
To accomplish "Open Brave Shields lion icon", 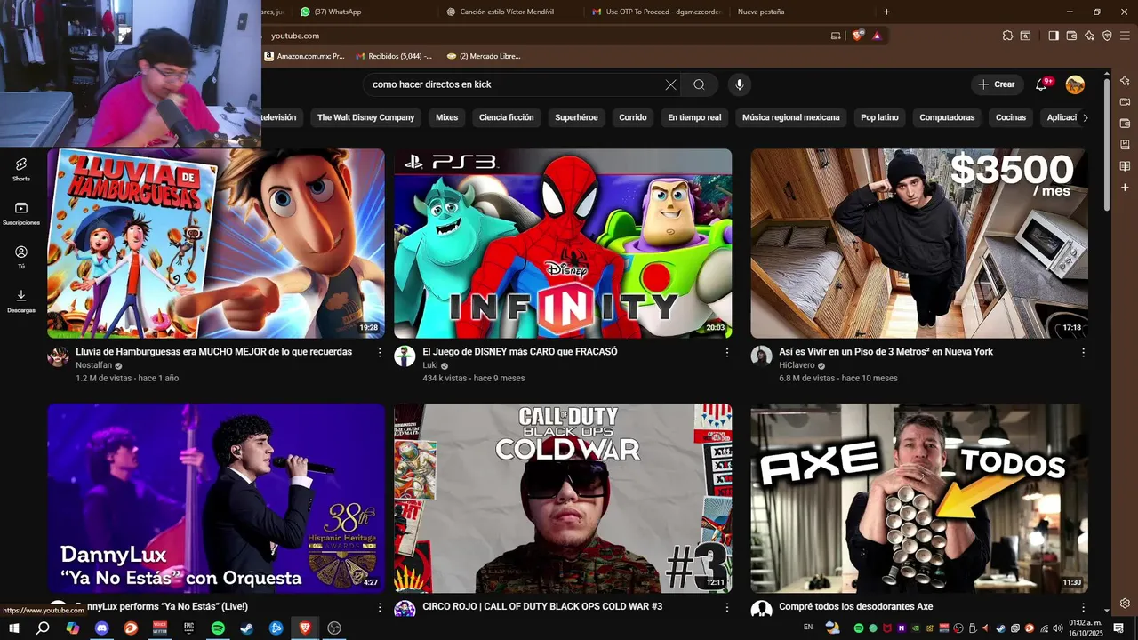I will (x=858, y=36).
